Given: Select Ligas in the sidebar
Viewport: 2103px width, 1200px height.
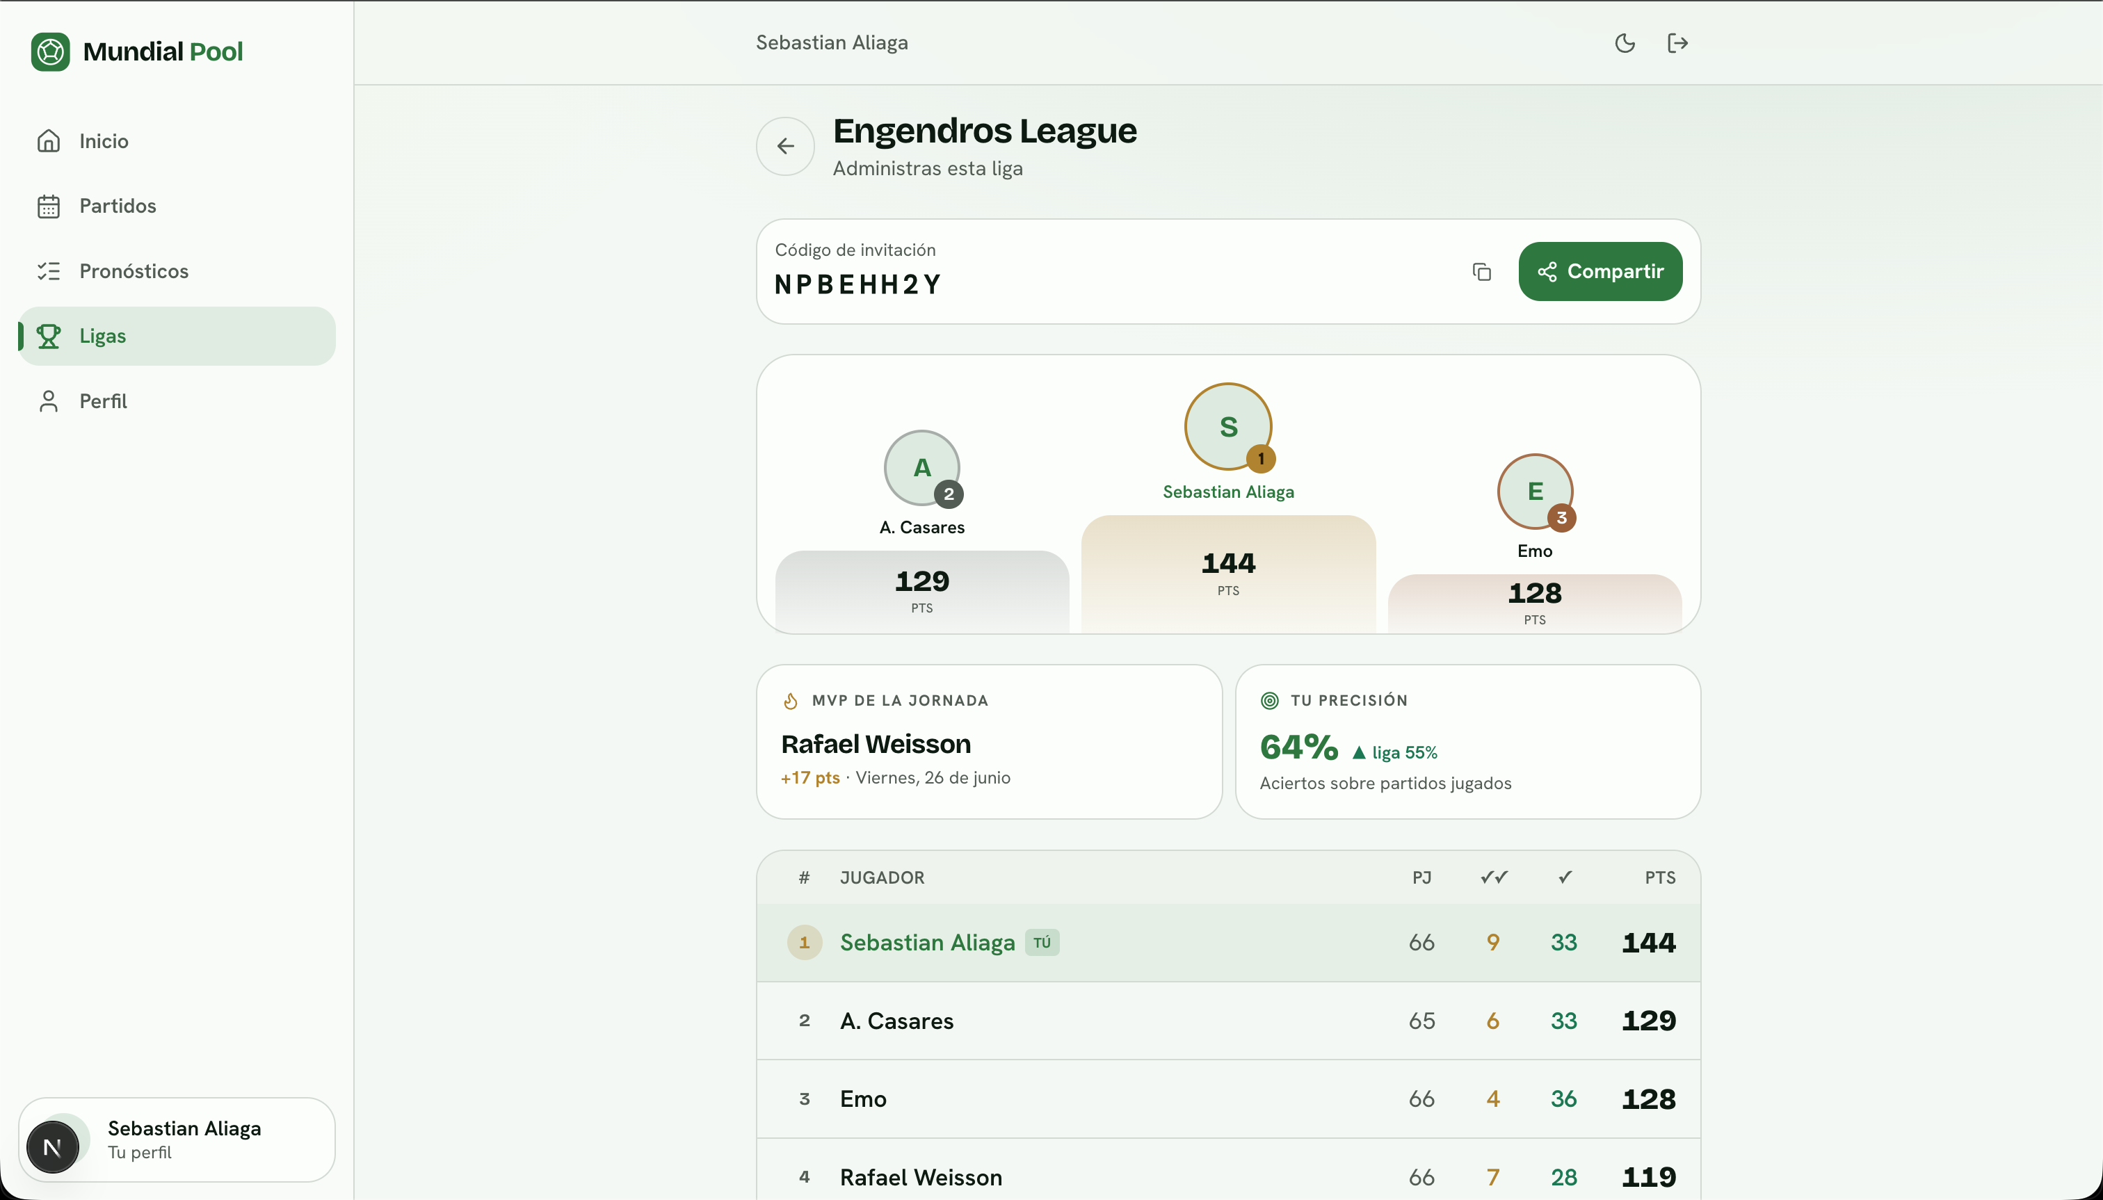Looking at the screenshot, I should (x=177, y=337).
